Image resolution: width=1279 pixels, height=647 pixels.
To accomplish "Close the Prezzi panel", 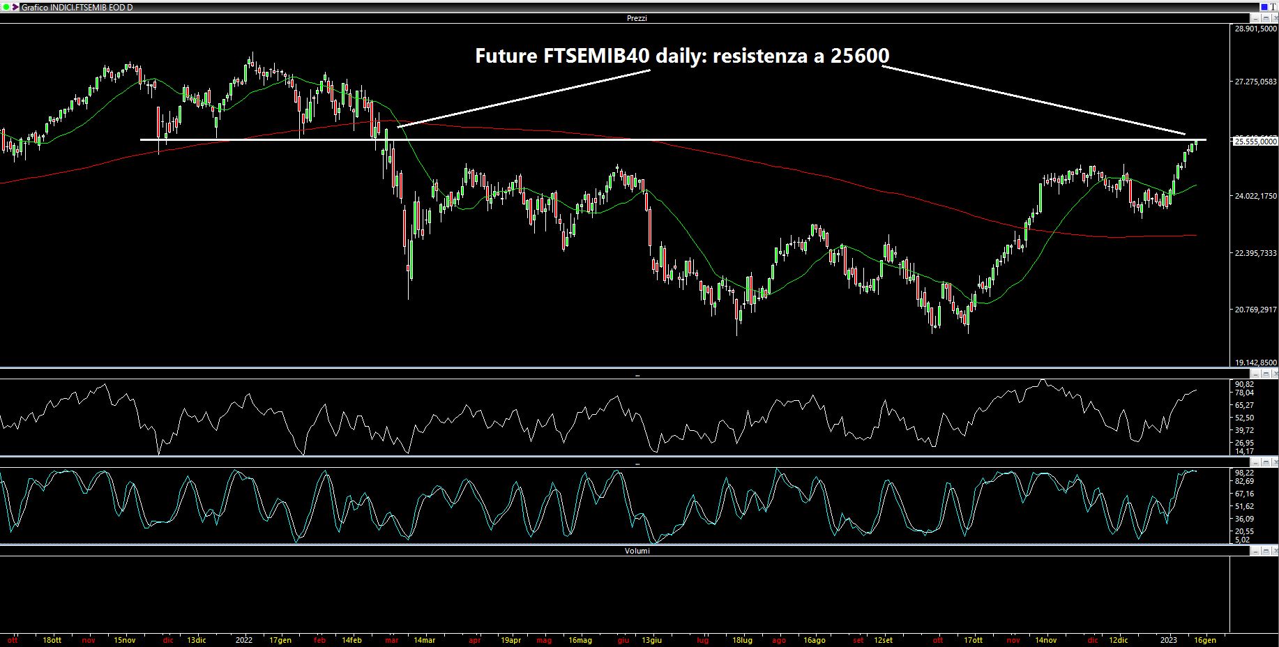I will click(x=1273, y=19).
